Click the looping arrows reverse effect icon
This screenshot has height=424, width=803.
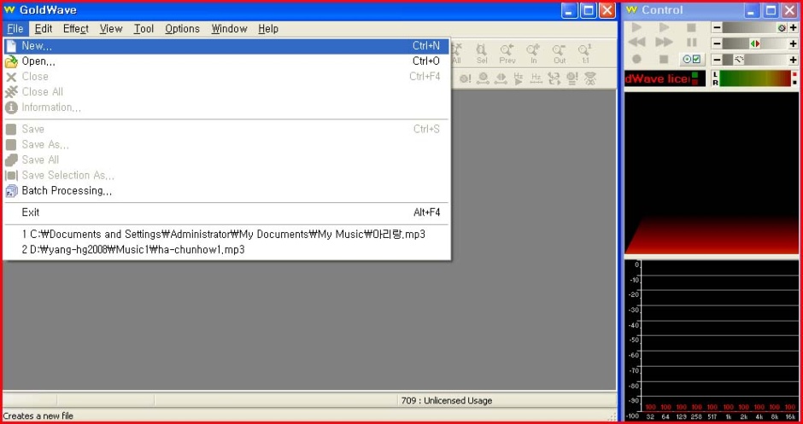click(x=554, y=78)
